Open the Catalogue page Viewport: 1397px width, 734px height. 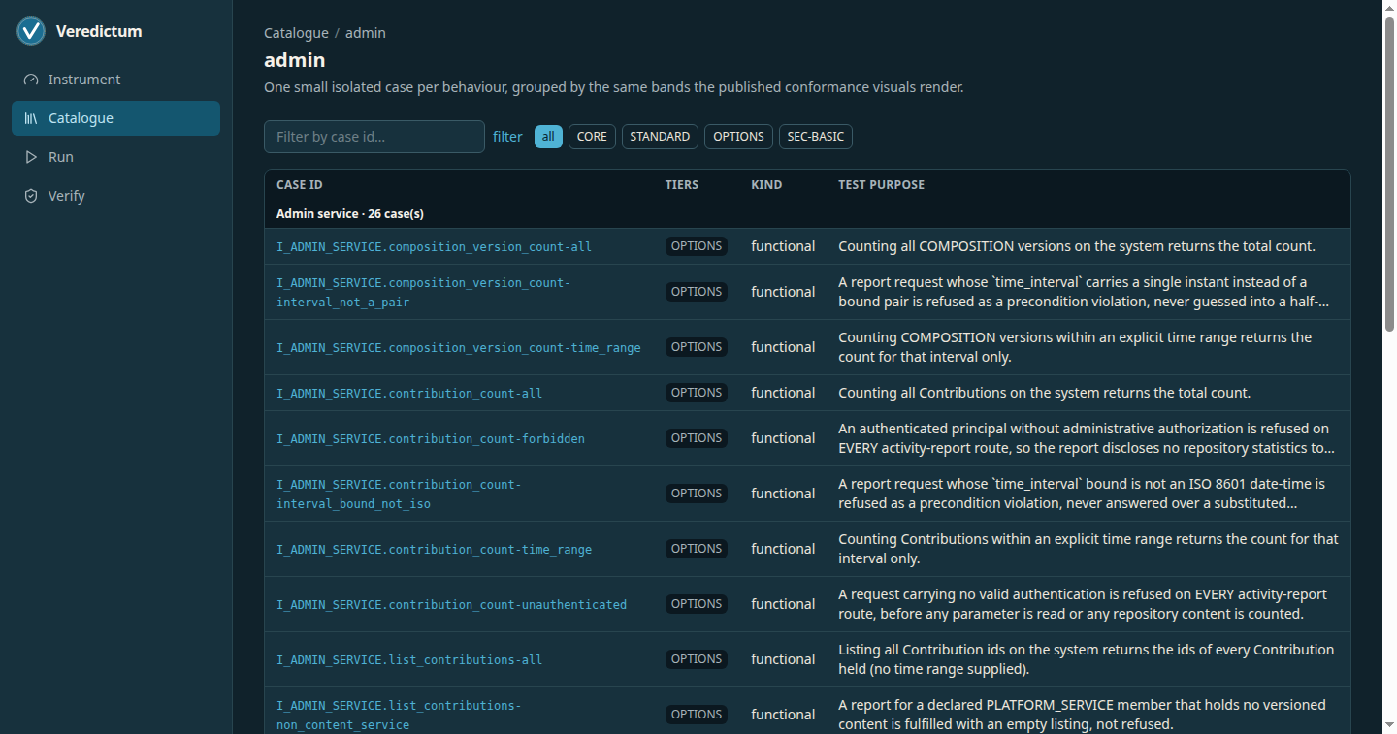coord(115,118)
